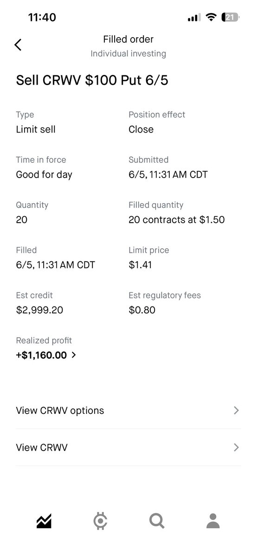Tap the battery indicator in status bar
Image resolution: width=257 pixels, height=558 pixels.
(x=231, y=18)
